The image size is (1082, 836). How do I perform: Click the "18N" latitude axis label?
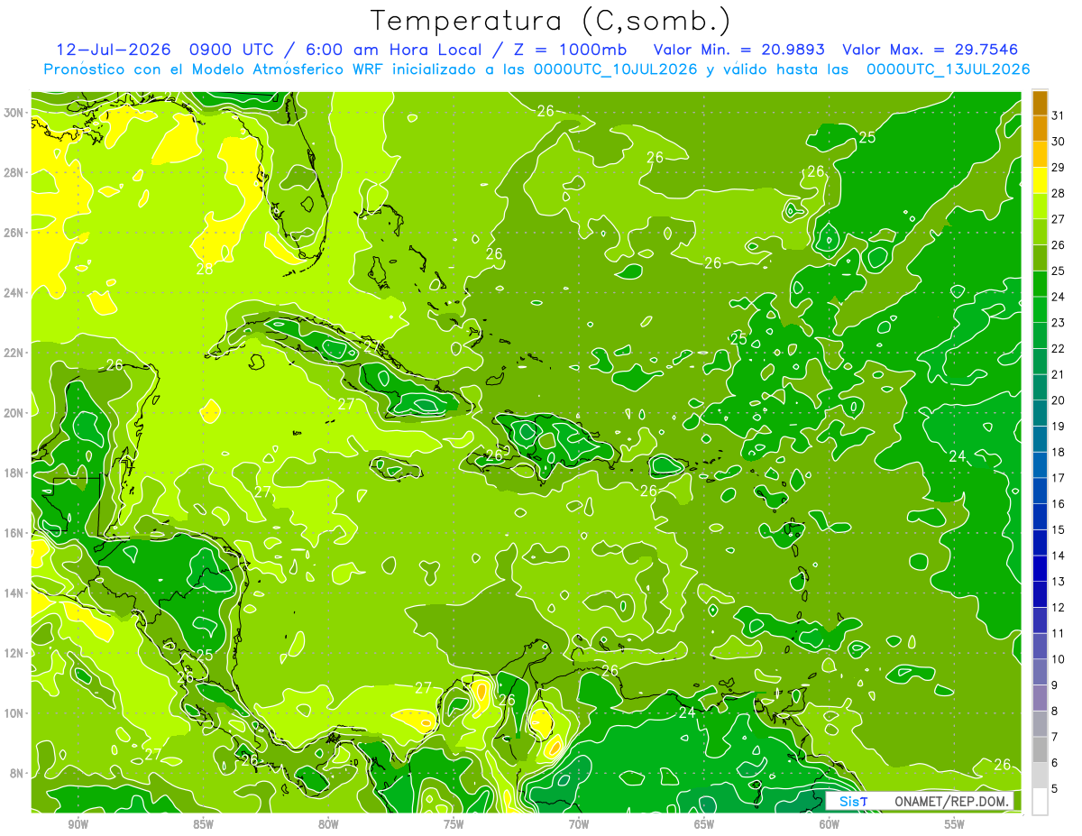point(14,473)
